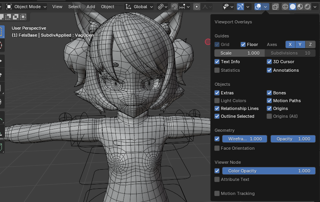
Task: Toggle the Y axis button
Action: (300, 44)
